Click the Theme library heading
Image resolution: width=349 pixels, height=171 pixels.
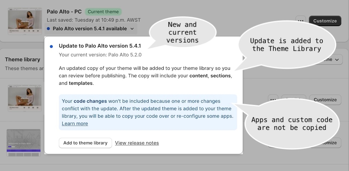click(22, 59)
